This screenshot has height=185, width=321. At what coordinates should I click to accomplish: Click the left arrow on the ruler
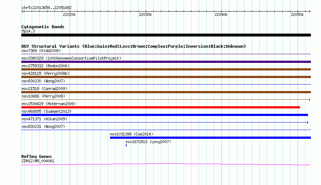pos(22,12)
